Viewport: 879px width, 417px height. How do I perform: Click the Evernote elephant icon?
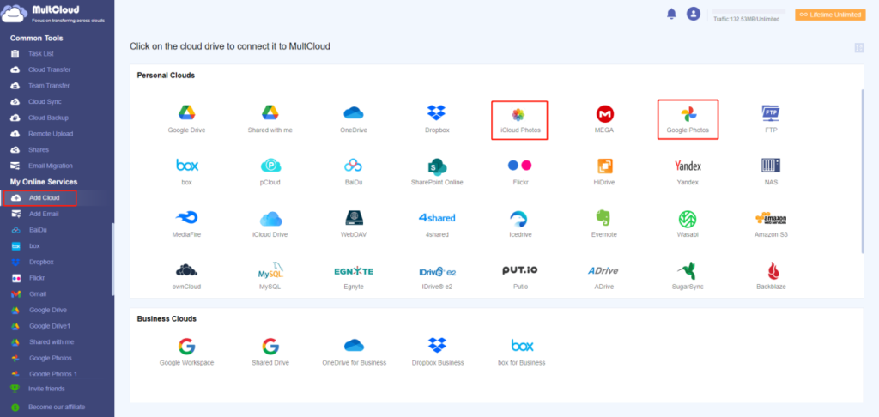tap(604, 218)
